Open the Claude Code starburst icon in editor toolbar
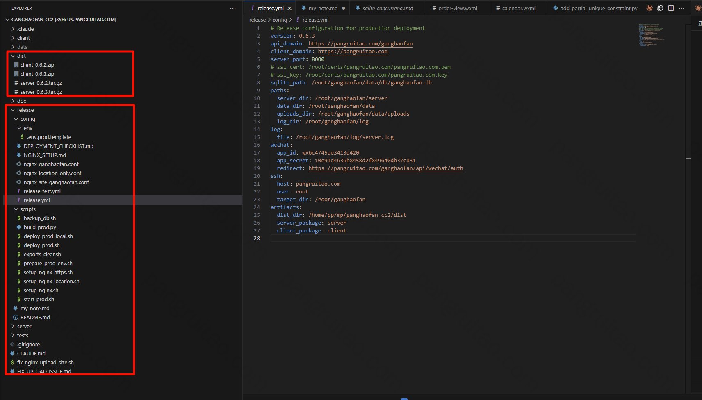This screenshot has height=400, width=702. pos(650,8)
